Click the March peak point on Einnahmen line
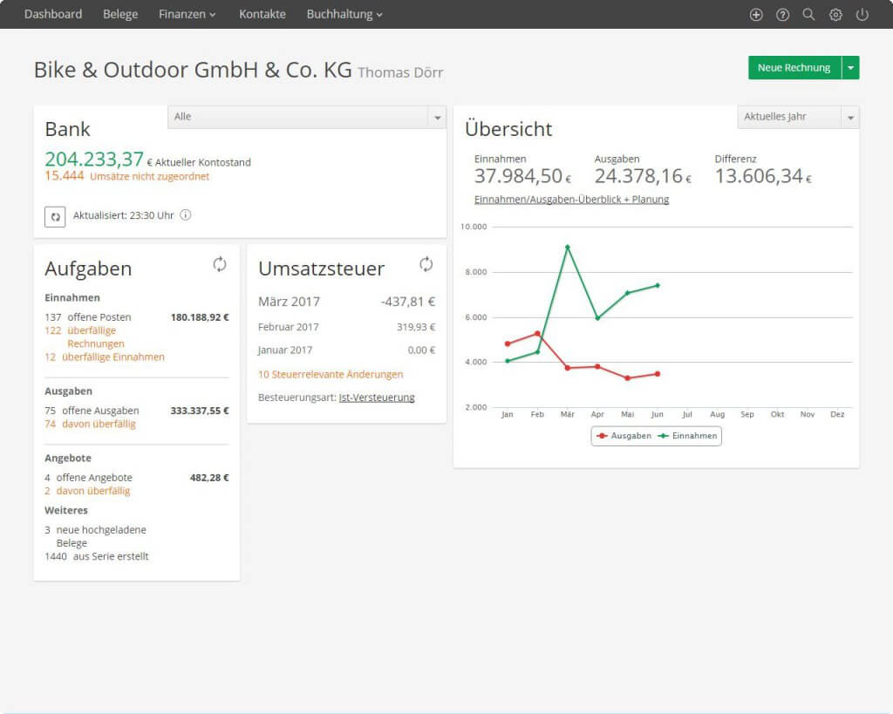Screen dimensions: 893x714 coord(567,247)
